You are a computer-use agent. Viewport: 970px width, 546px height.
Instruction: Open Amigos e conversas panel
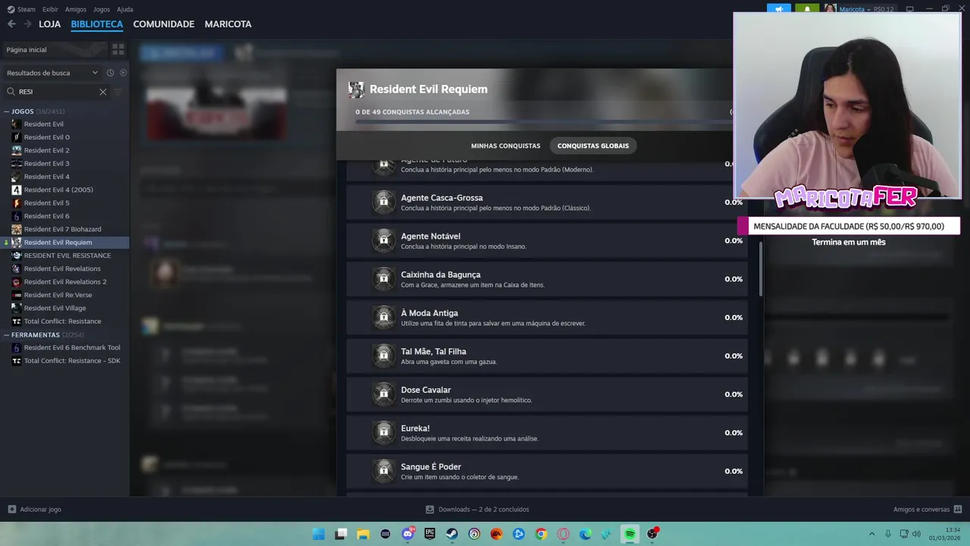point(928,510)
